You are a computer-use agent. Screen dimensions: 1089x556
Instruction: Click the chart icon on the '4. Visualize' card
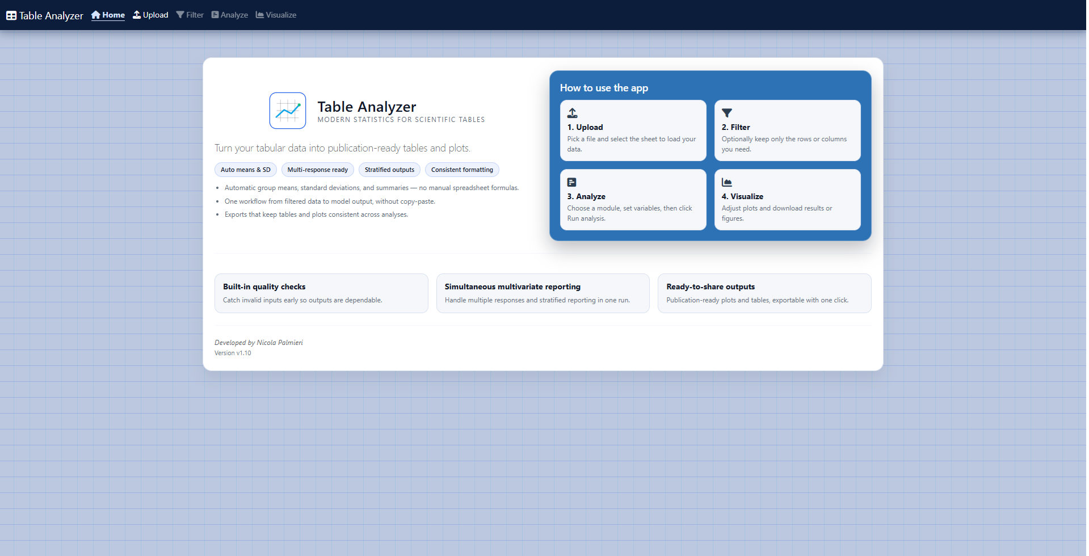(x=727, y=182)
